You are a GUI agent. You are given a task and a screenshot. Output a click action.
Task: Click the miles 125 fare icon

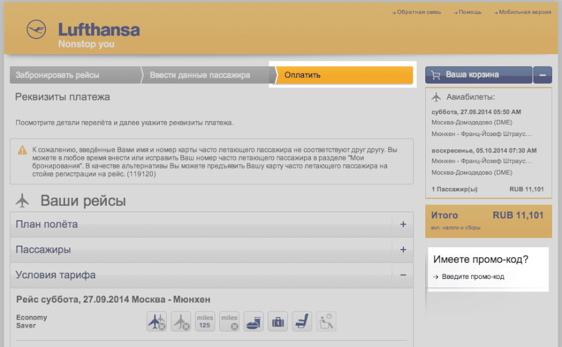(x=205, y=321)
